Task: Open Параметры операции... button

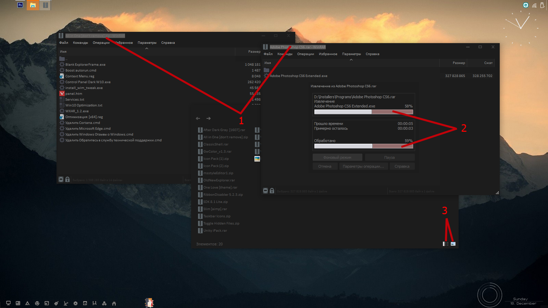Action: coord(363,166)
